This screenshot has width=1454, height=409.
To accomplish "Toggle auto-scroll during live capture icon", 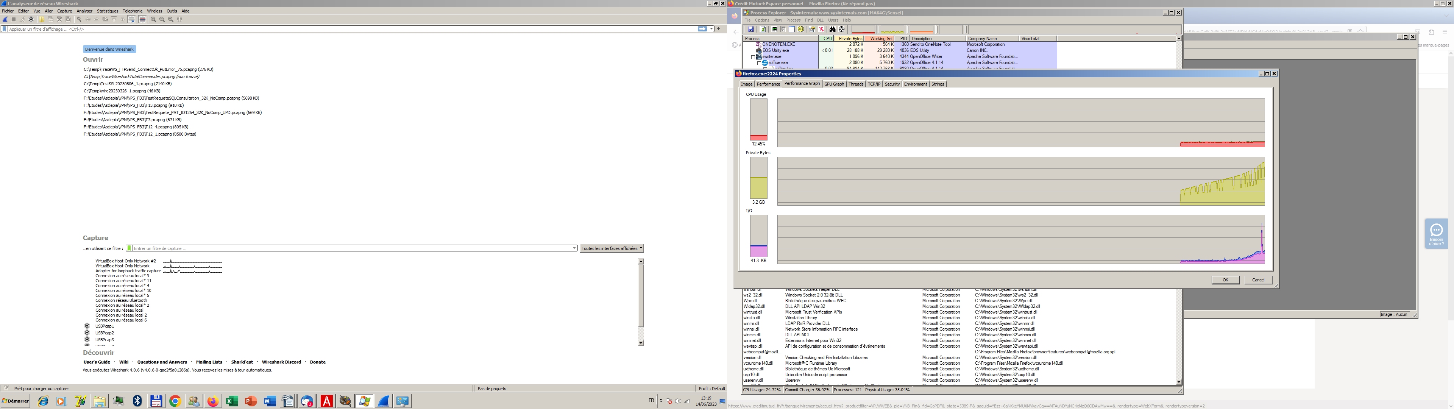I will (x=131, y=19).
